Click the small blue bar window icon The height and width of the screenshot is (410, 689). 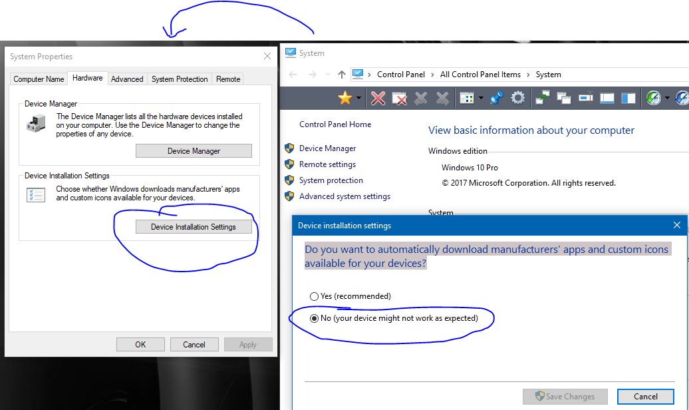(x=586, y=97)
